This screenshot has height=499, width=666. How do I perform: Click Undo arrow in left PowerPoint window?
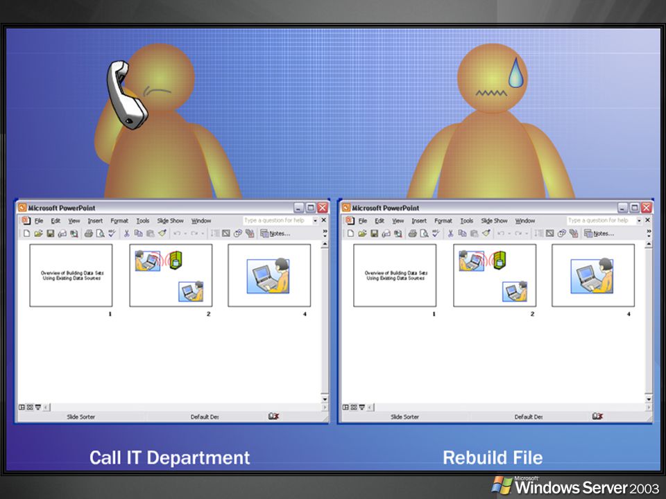coord(177,234)
